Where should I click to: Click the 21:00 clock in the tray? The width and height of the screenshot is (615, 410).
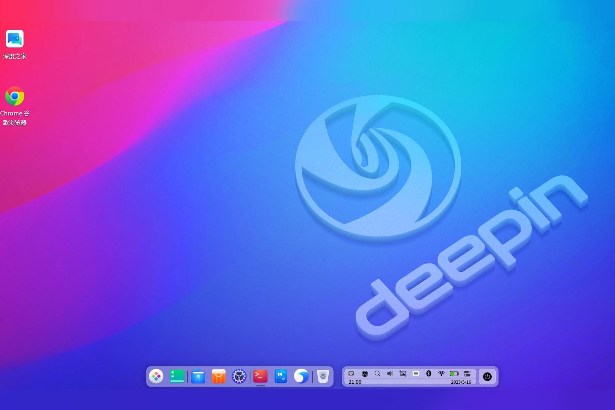(x=355, y=382)
